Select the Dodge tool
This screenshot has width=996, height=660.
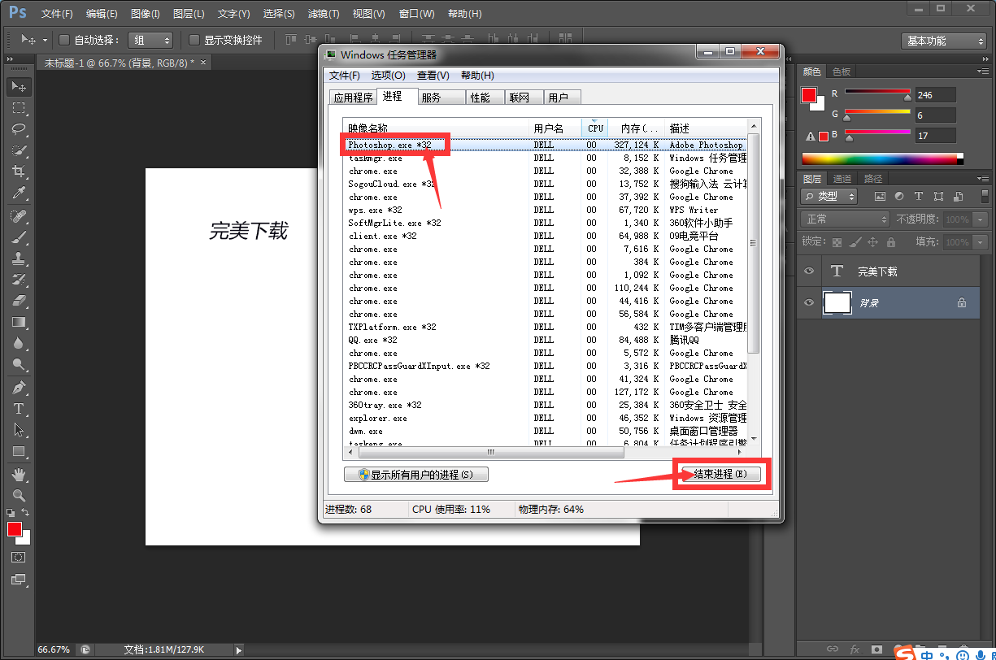pyautogui.click(x=19, y=364)
